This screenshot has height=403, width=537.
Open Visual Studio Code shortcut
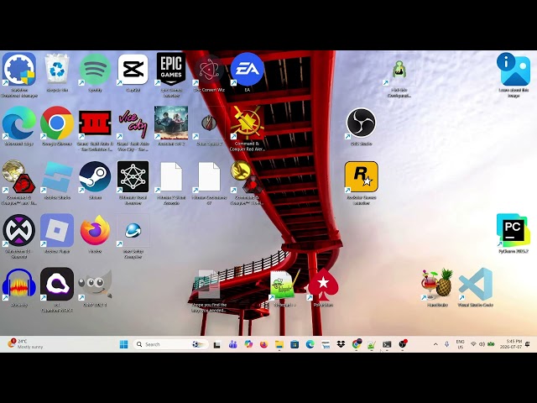pos(476,285)
